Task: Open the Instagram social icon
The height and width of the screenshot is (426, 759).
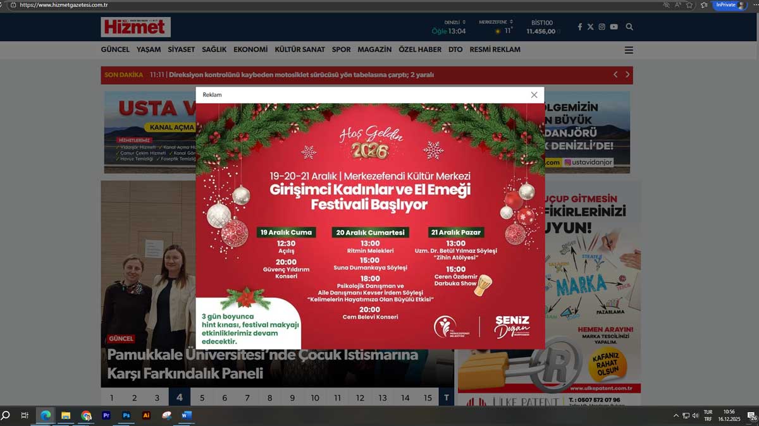Action: [602, 27]
